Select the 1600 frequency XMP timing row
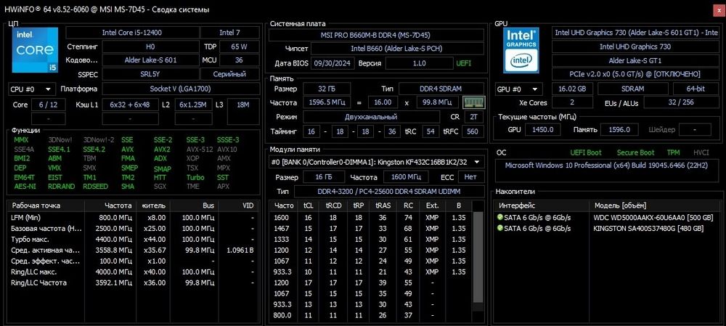The width and height of the screenshot is (726, 326). 370,217
